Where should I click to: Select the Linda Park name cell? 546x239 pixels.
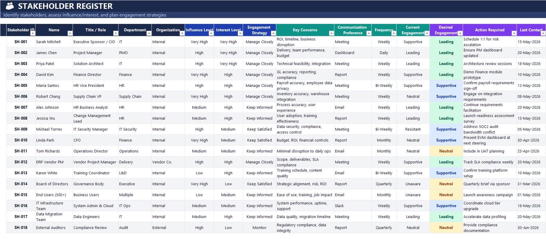click(54, 140)
